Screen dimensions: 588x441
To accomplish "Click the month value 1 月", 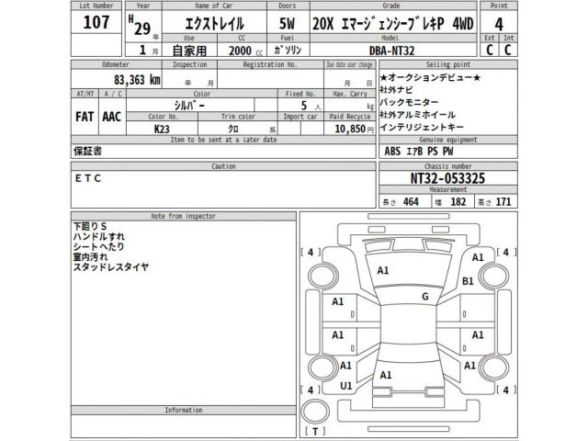I will pos(148,51).
